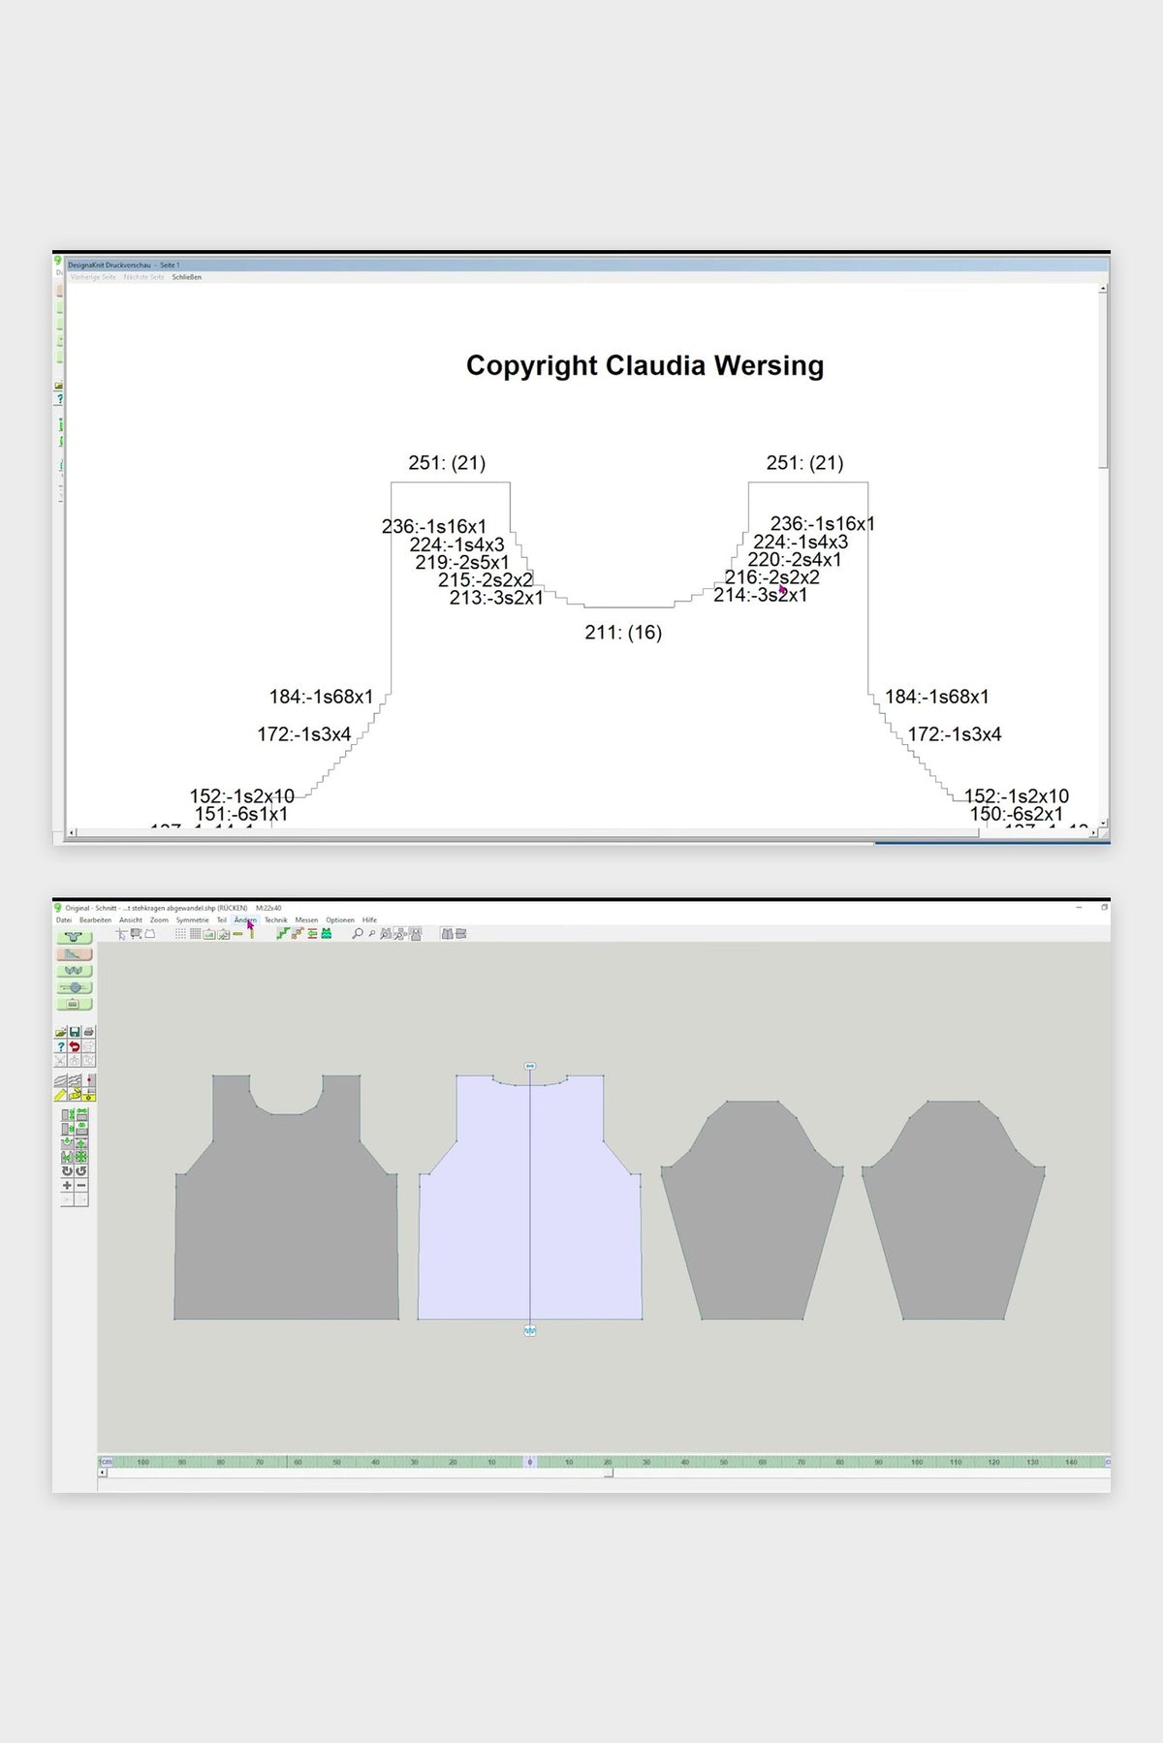Click Nächste Seite in print preview
This screenshot has height=1743, width=1163.
pos(143,277)
